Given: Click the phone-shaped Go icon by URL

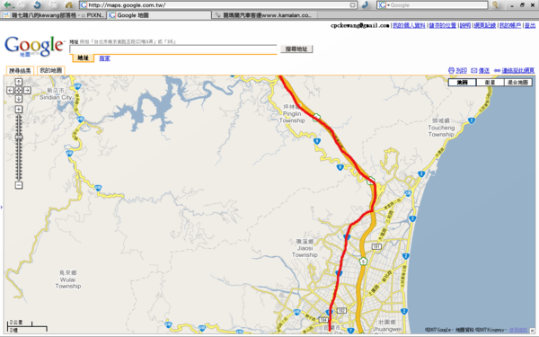Looking at the screenshot, I should [x=366, y=4].
